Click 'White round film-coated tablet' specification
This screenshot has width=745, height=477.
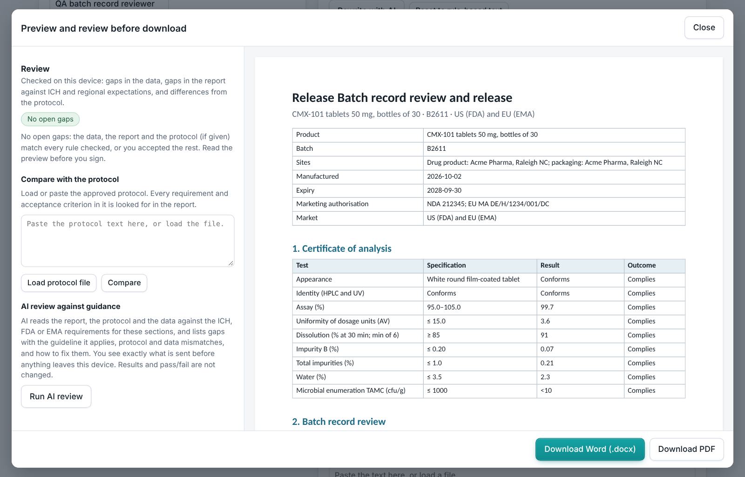473,279
